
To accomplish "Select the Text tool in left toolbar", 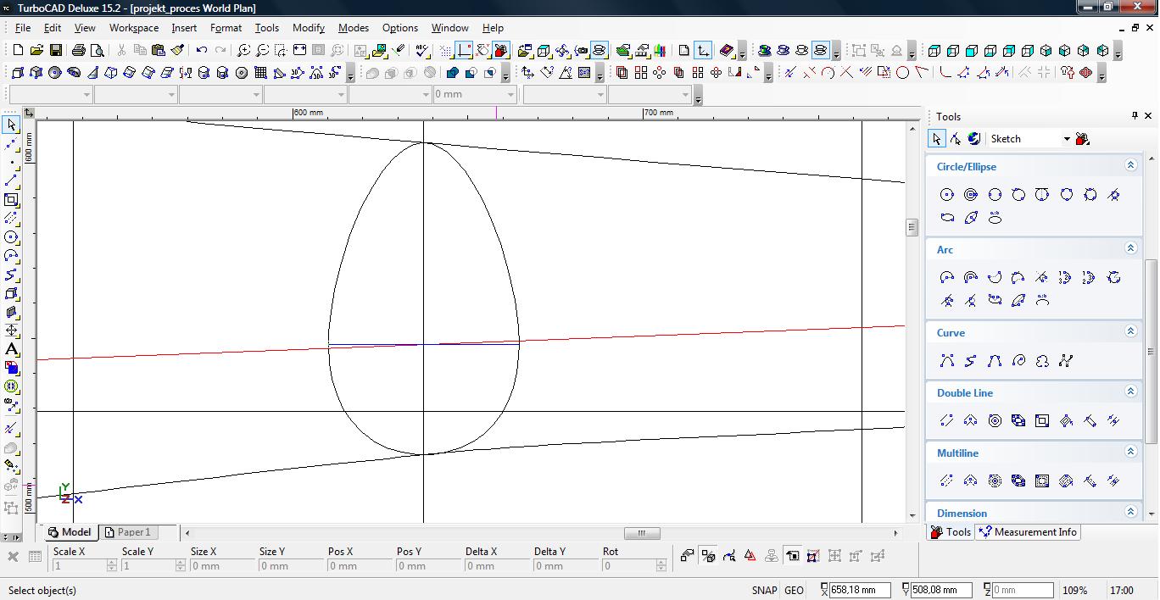I will point(11,349).
